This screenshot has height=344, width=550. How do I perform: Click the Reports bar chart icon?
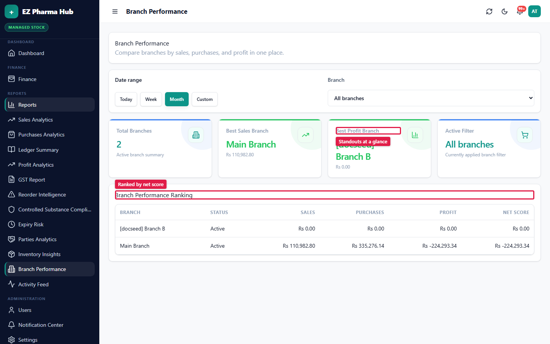tap(11, 105)
